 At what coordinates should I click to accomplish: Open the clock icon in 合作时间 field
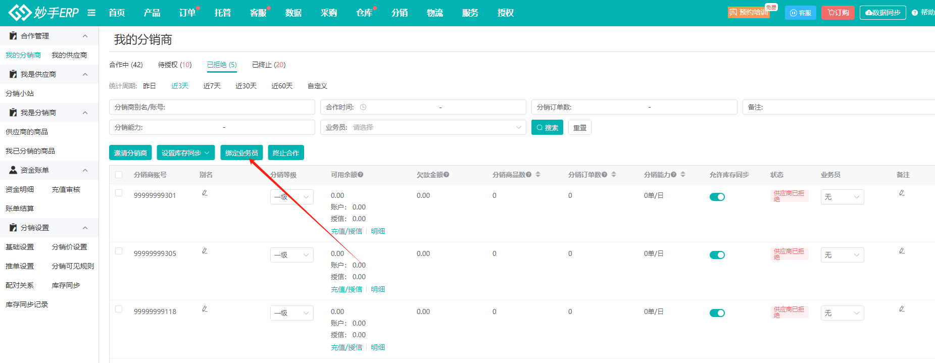(x=363, y=107)
